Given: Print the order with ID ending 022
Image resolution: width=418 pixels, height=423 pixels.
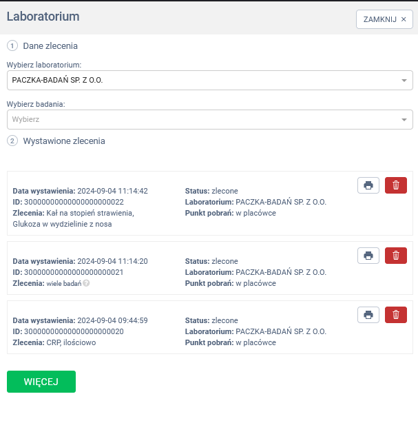Looking at the screenshot, I should tap(368, 185).
